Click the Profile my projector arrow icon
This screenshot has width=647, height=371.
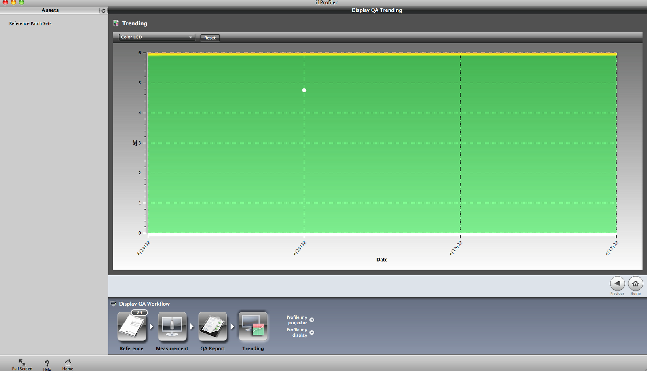(x=312, y=320)
